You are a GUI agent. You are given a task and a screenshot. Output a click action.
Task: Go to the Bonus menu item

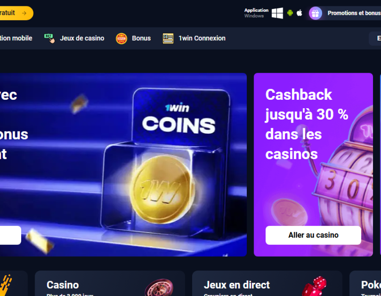(141, 38)
